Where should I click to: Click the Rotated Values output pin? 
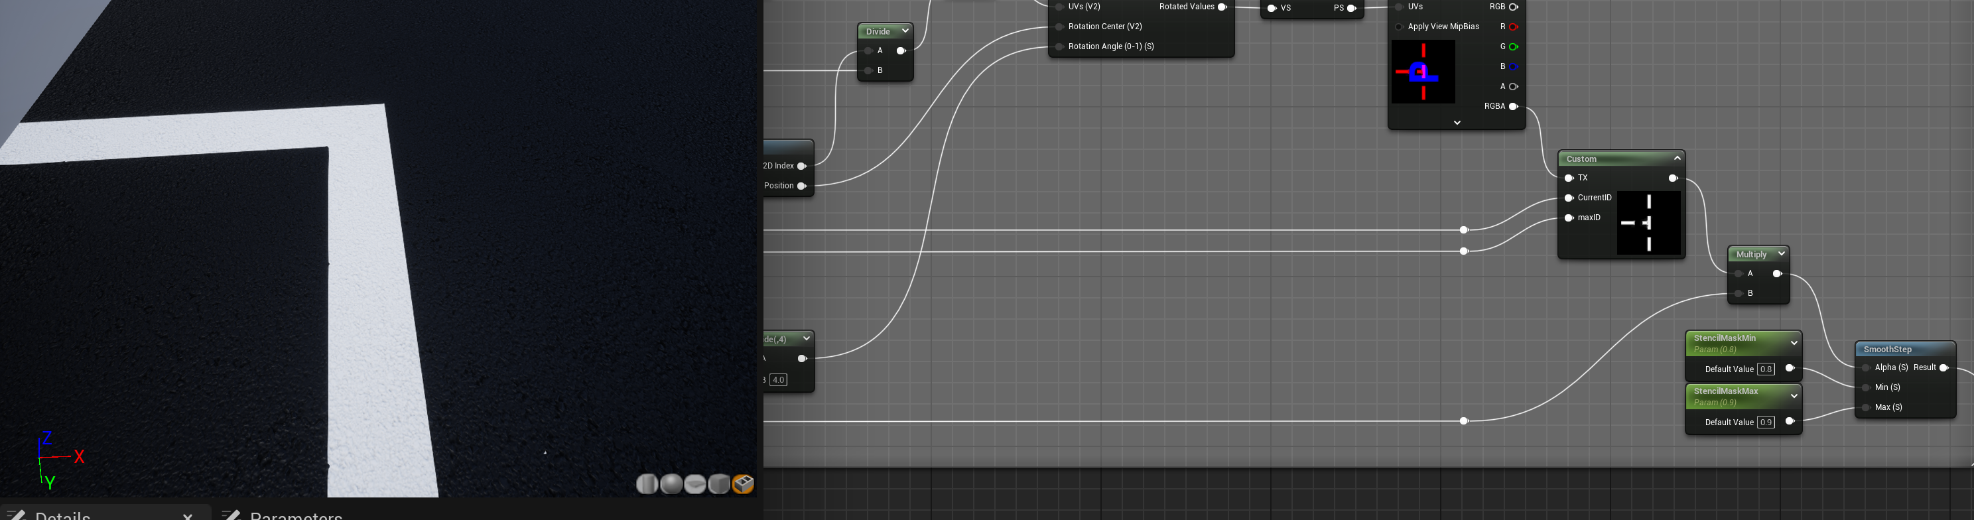1222,7
